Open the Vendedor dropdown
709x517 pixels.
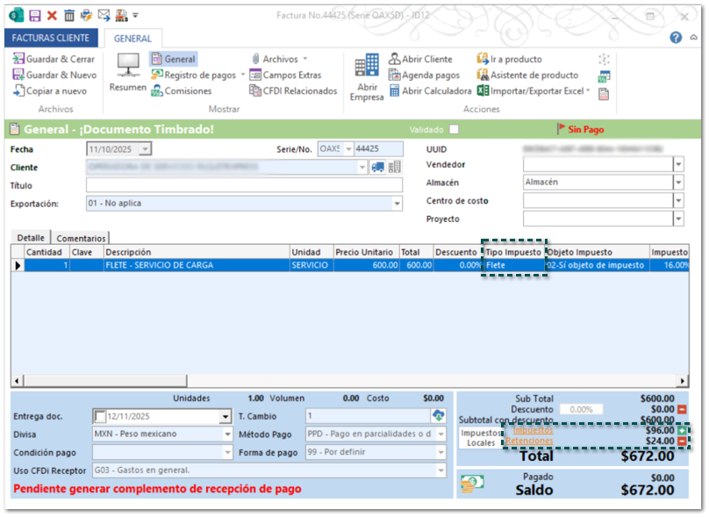(x=677, y=164)
